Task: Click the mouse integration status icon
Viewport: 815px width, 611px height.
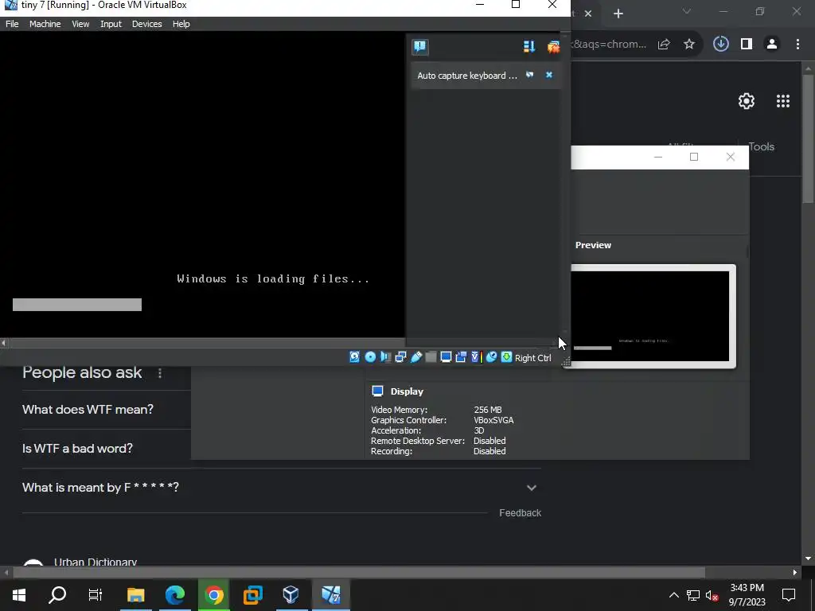Action: 491,357
